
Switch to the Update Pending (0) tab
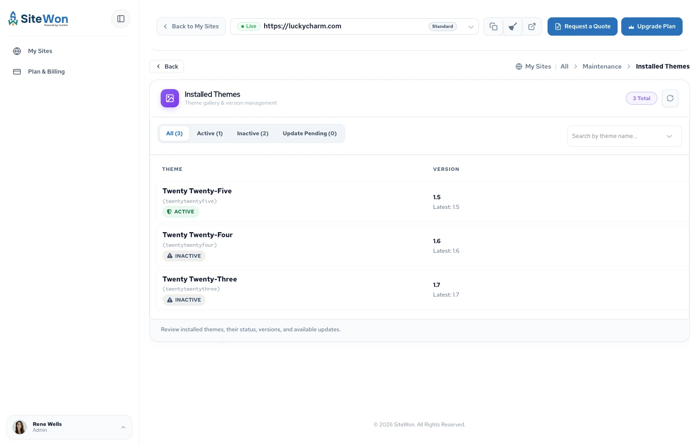[309, 133]
